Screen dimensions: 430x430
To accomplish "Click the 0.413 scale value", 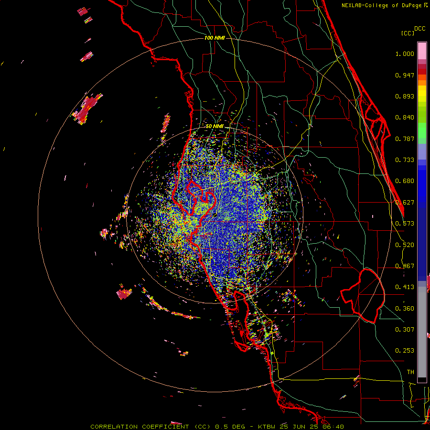I will pos(405,287).
